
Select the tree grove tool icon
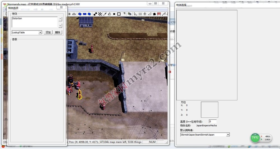tap(145, 14)
